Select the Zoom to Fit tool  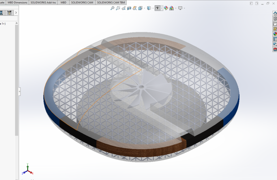click(112, 8)
